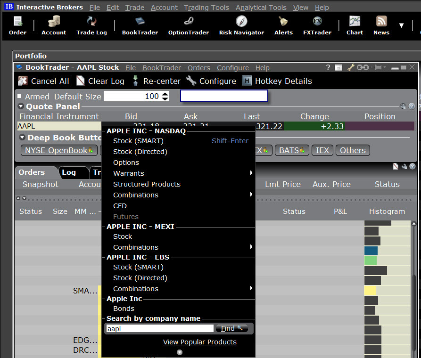Select Stock under APPLE INC MEXI

pyautogui.click(x=178, y=236)
